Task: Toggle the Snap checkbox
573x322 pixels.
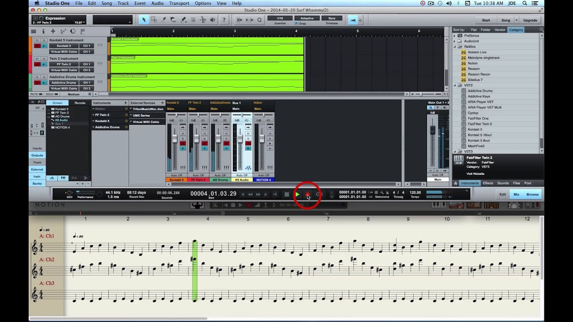Action: click(x=296, y=23)
